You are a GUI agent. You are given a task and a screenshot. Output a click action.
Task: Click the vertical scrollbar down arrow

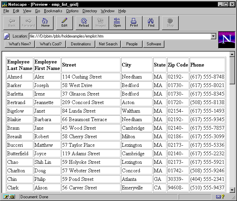point(232,190)
